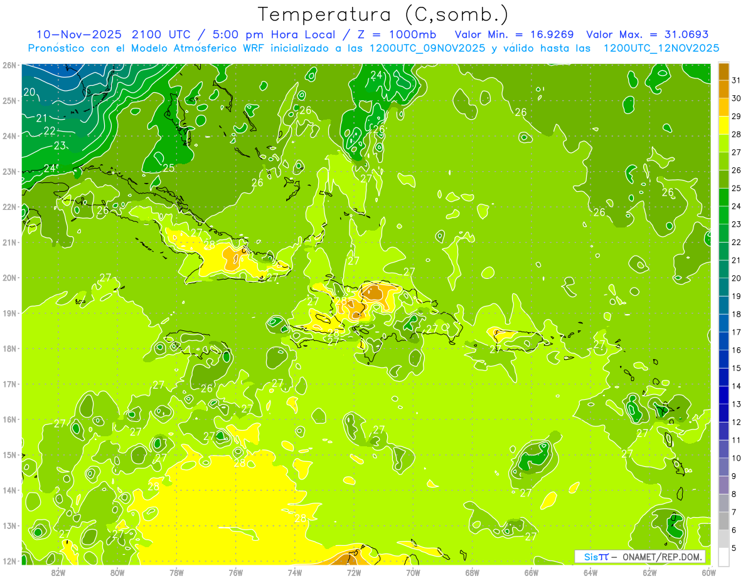This screenshot has width=753, height=581.
Task: Click the colorbar scale label "19"
Action: (x=736, y=296)
